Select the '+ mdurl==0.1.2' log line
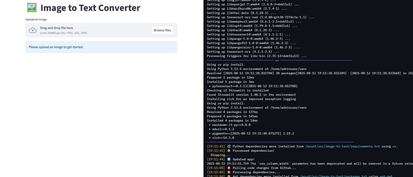 [221, 129]
